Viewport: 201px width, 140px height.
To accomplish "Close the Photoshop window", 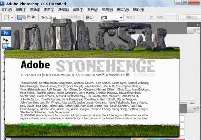I will pos(194,2).
